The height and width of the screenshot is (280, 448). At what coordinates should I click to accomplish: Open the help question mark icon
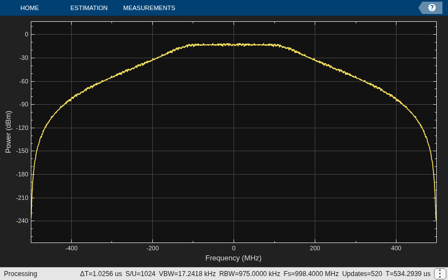(x=432, y=8)
